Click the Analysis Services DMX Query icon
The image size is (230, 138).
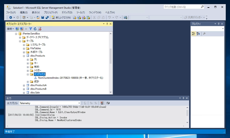[x=84, y=18]
